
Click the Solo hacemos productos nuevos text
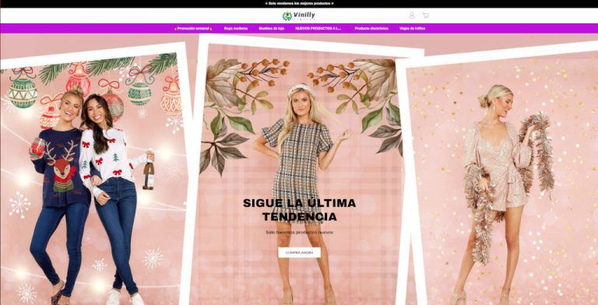299,232
